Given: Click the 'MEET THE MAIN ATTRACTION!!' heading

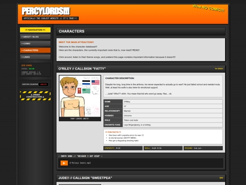Looking at the screenshot, I should coord(76,42).
